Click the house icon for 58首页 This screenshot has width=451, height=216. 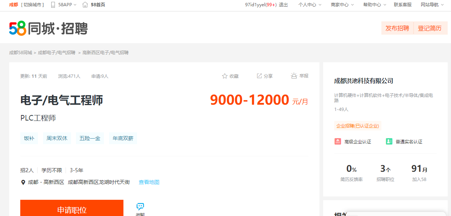pyautogui.click(x=85, y=5)
